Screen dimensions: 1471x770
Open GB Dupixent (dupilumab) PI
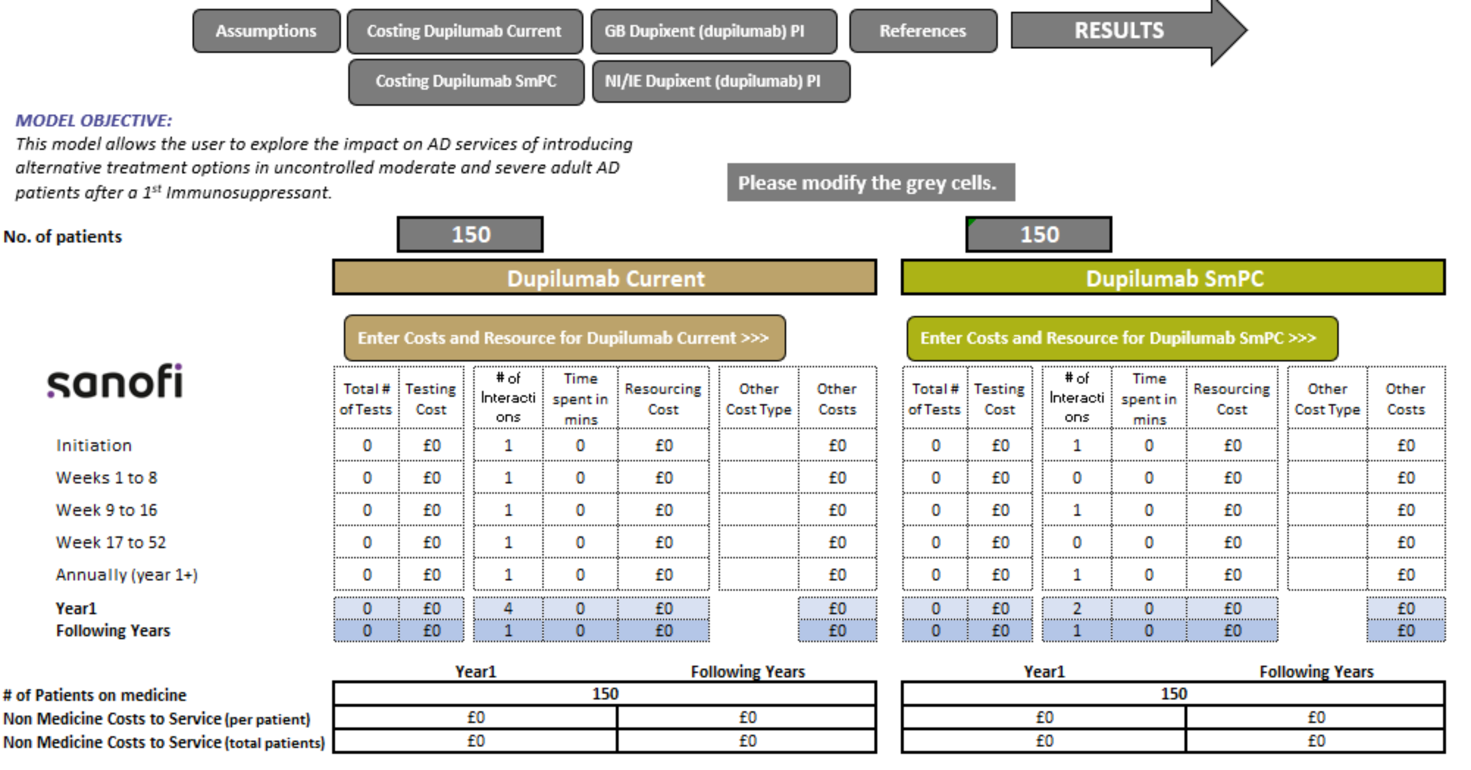(x=714, y=31)
